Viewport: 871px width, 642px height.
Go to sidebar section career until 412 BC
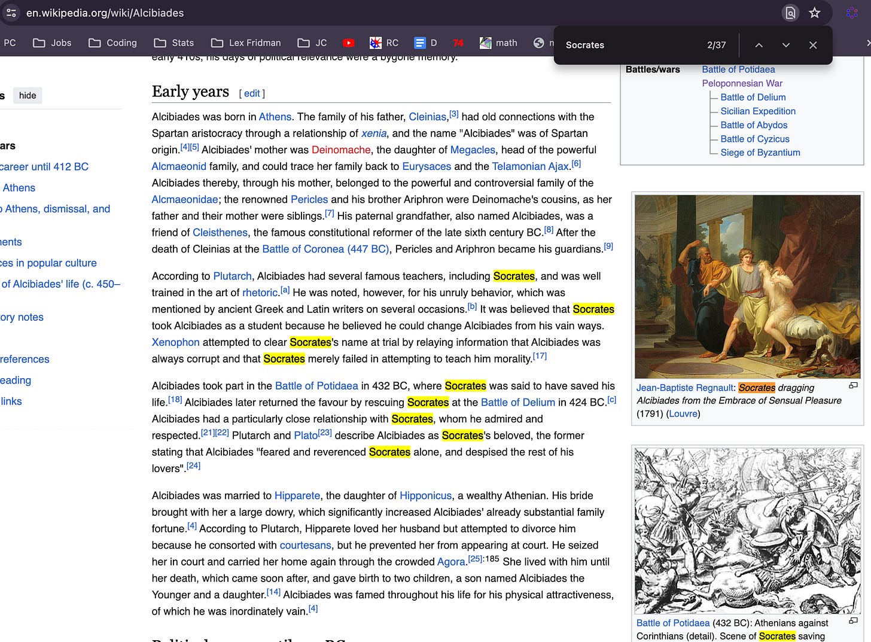[44, 167]
